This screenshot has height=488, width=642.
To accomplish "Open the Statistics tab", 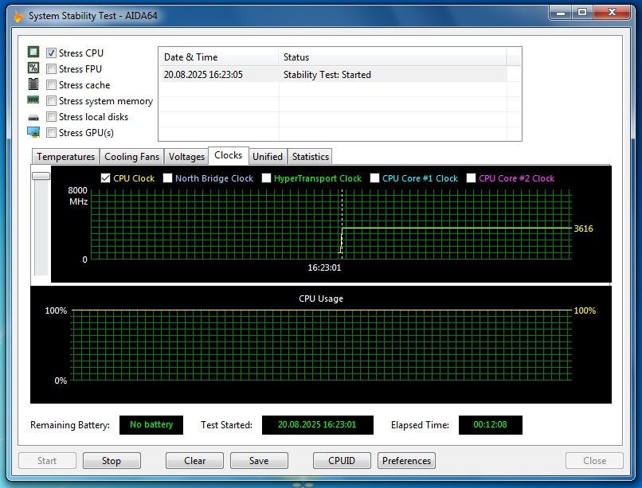I will click(311, 157).
